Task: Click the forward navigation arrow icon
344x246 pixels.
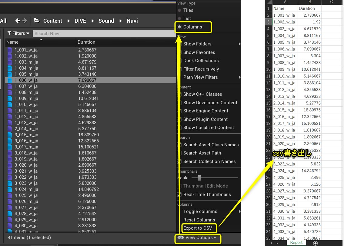Action: pos(25,21)
